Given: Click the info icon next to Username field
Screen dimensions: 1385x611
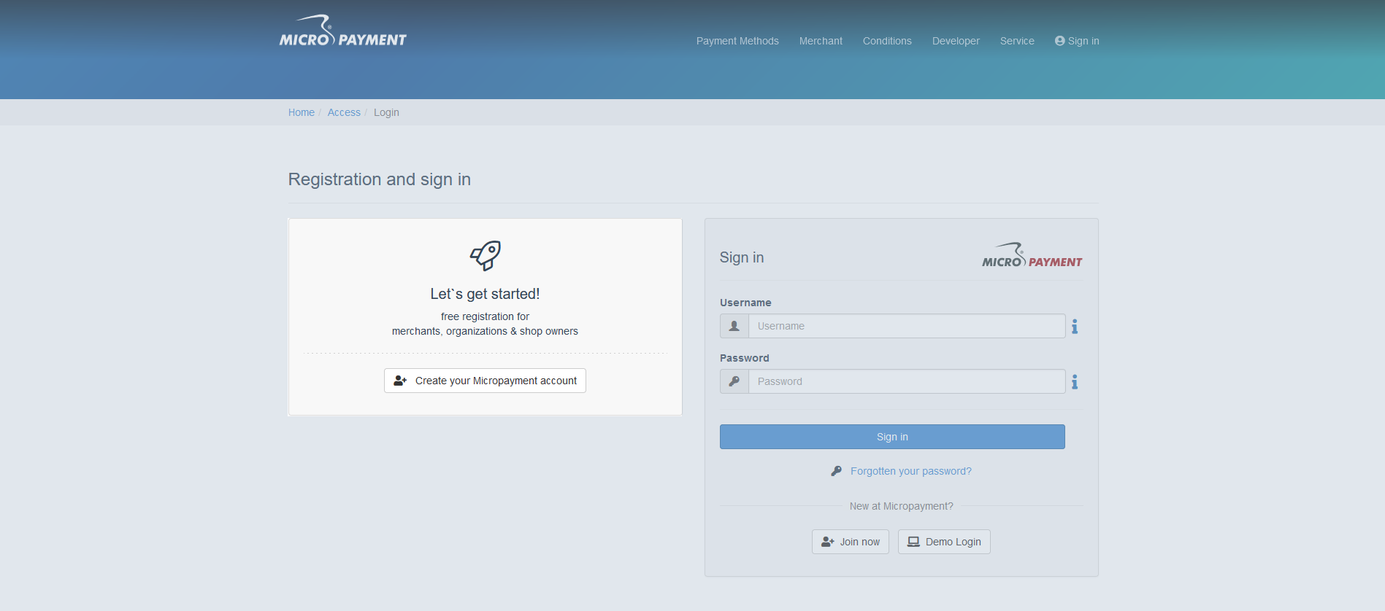Looking at the screenshot, I should point(1075,327).
